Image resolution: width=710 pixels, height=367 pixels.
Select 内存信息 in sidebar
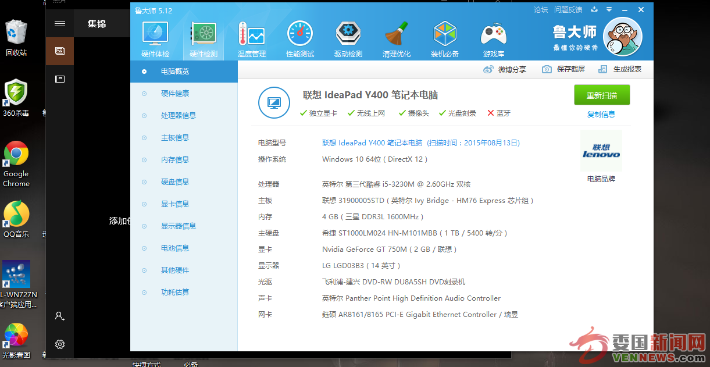pyautogui.click(x=184, y=160)
